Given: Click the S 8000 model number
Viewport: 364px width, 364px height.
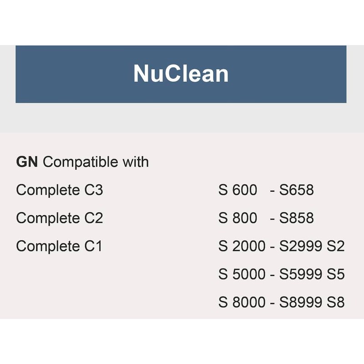Looking at the screenshot, I should (x=242, y=303).
